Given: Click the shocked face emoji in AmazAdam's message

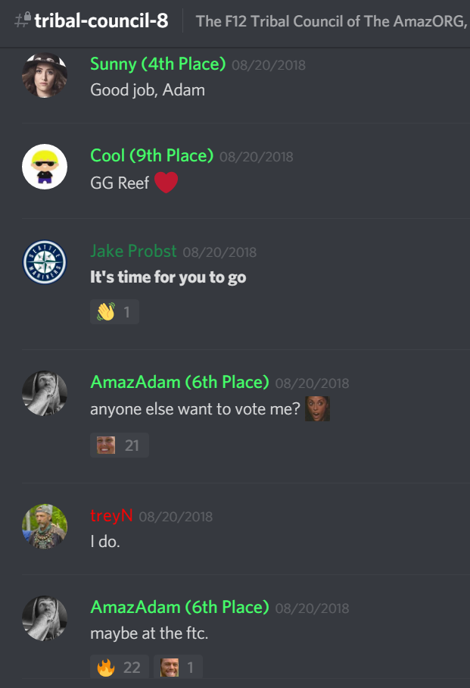Looking at the screenshot, I should pyautogui.click(x=317, y=408).
